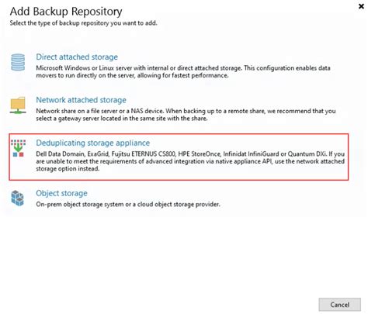Click the blue database cylinder icon
368x314 pixels.
(18, 62)
